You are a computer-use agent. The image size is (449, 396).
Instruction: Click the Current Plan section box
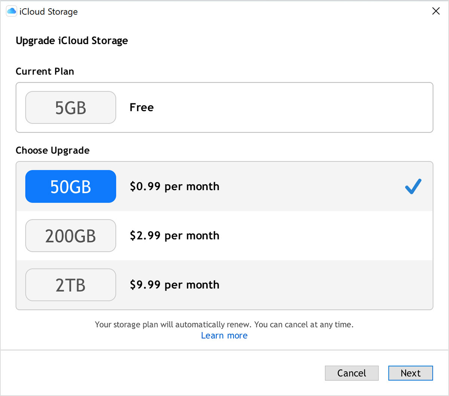(x=262, y=107)
